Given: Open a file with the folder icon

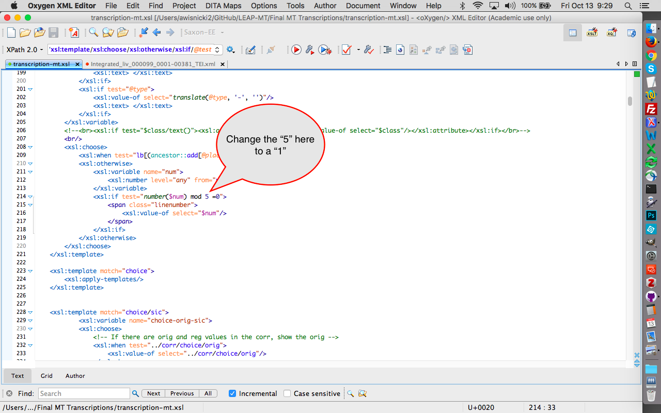Looking at the screenshot, I should coord(25,33).
